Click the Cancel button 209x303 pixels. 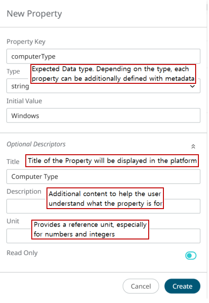[141, 286]
